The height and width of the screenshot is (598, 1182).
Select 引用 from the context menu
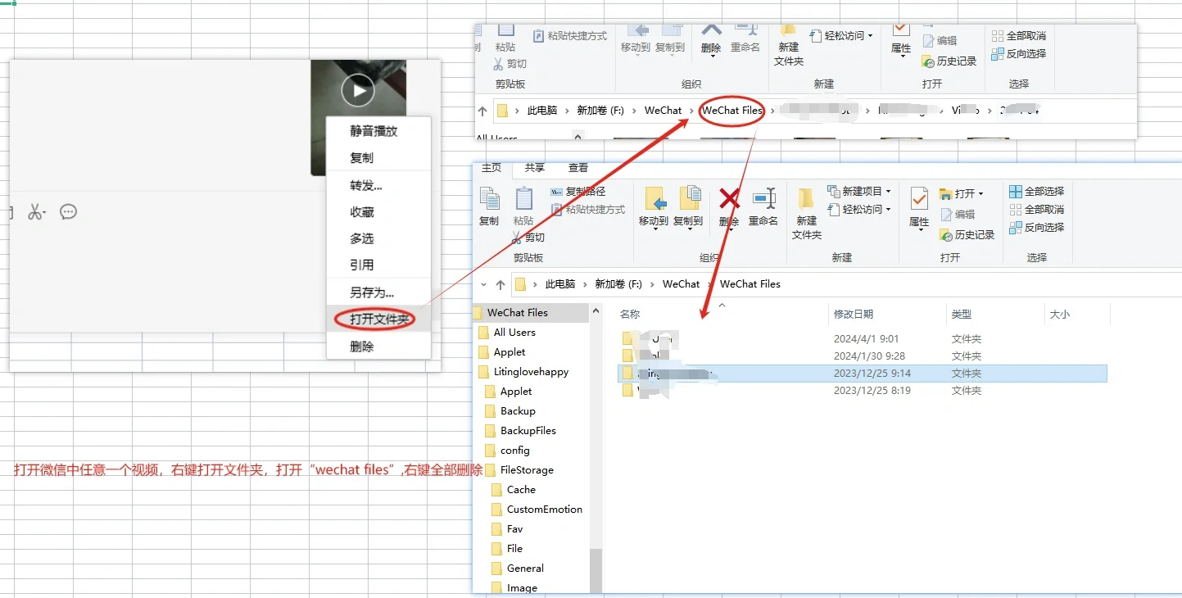(x=362, y=265)
